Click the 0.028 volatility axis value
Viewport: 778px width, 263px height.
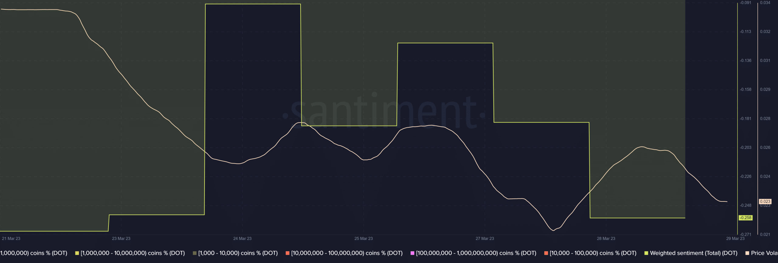tap(765, 119)
